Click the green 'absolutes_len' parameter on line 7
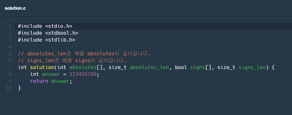This screenshot has height=115, width=292. point(149,67)
